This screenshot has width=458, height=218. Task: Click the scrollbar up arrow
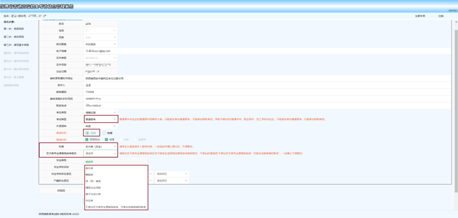tap(455, 22)
